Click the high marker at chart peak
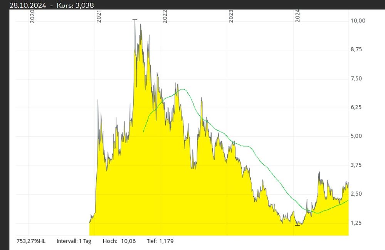Screen dimensions: 385x250 [134, 20]
